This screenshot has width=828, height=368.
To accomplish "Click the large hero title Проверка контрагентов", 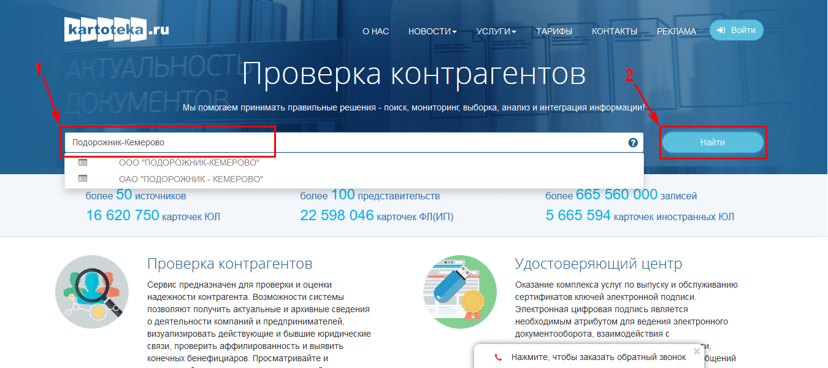I will pyautogui.click(x=414, y=74).
